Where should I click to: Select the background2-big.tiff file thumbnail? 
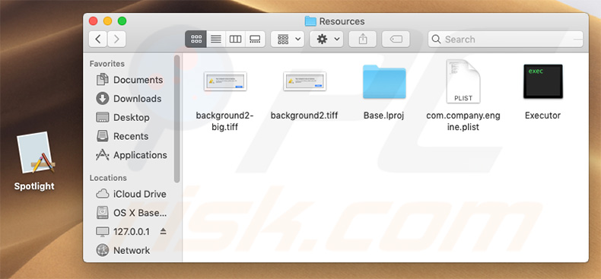click(225, 81)
